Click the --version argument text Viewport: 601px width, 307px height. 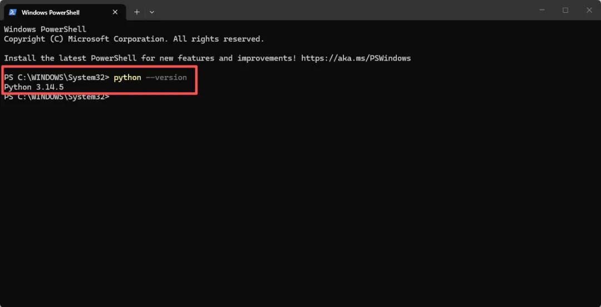click(166, 78)
